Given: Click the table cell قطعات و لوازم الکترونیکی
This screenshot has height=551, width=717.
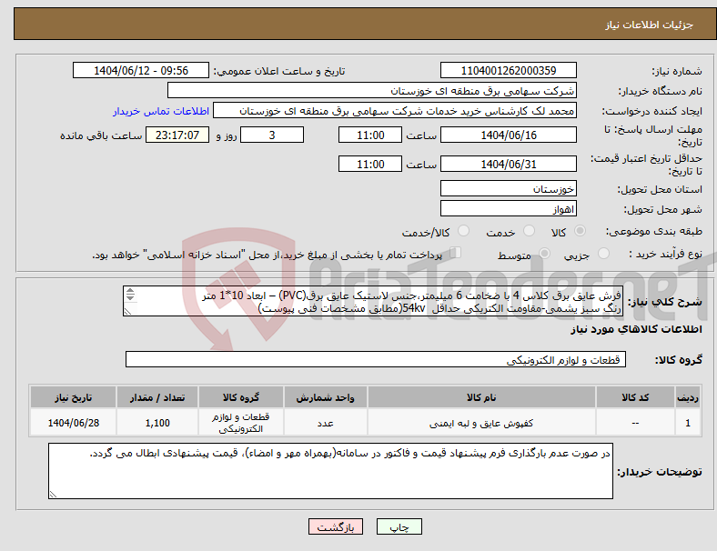Looking at the screenshot, I should (x=240, y=423).
